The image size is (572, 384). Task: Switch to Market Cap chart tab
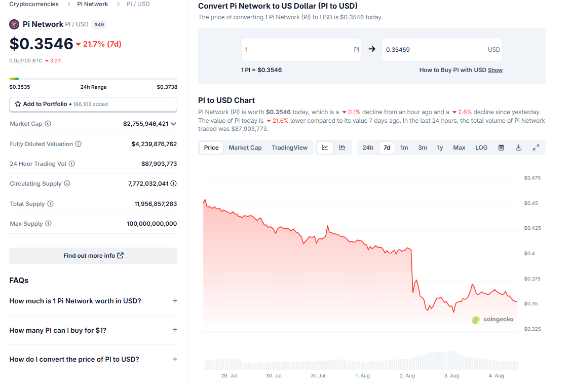pos(245,148)
